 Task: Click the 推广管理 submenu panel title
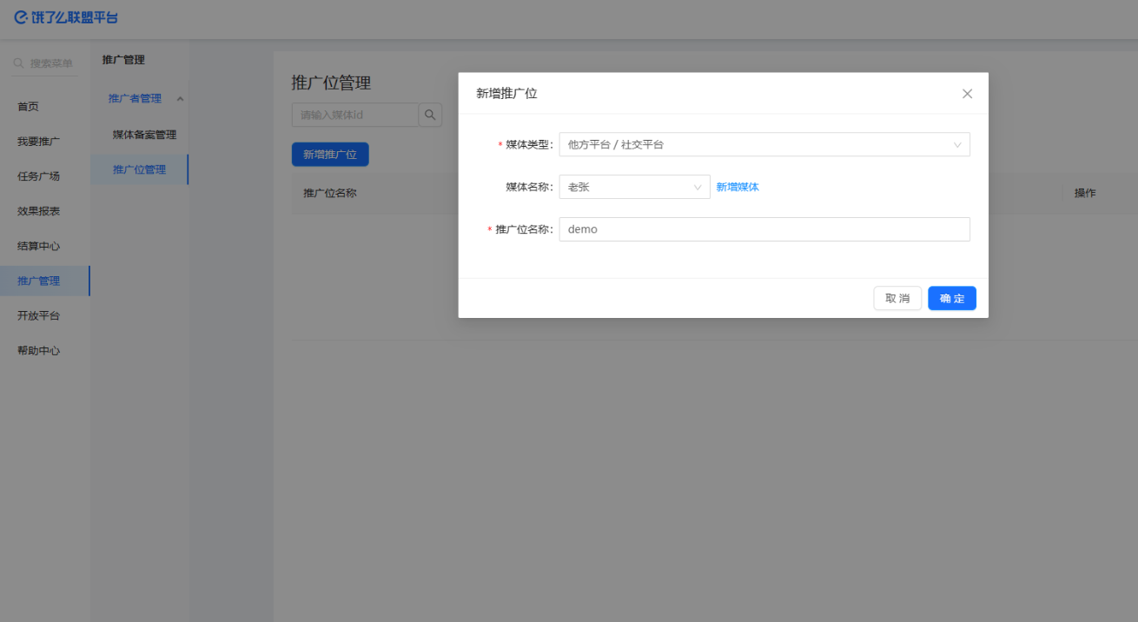click(123, 60)
